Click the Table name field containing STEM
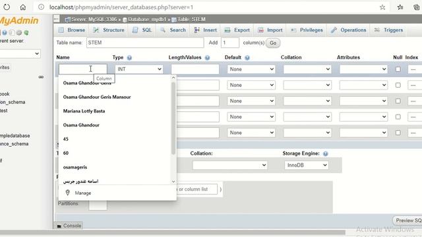This screenshot has height=237, width=422. pos(145,43)
